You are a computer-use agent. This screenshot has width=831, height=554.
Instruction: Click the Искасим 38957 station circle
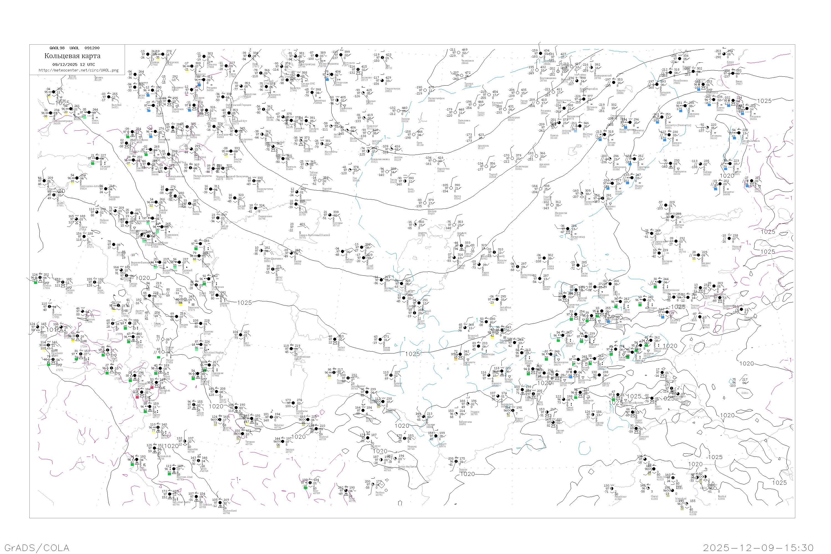point(636,429)
